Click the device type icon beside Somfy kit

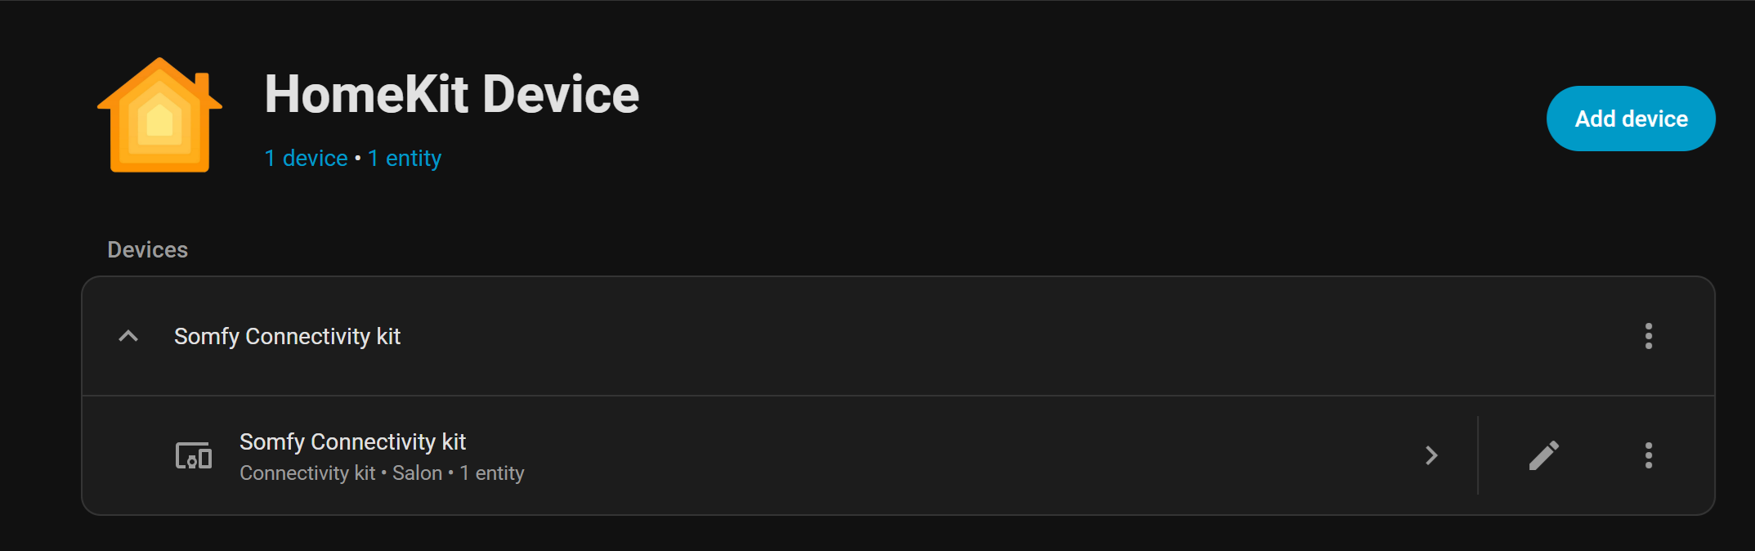point(194,455)
